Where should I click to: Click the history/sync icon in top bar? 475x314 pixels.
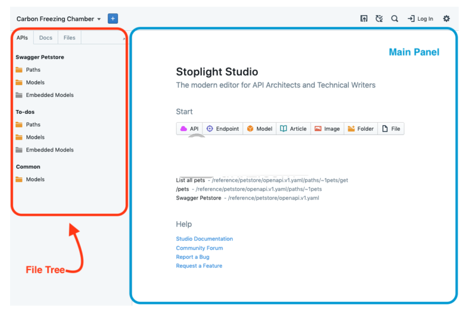point(379,19)
